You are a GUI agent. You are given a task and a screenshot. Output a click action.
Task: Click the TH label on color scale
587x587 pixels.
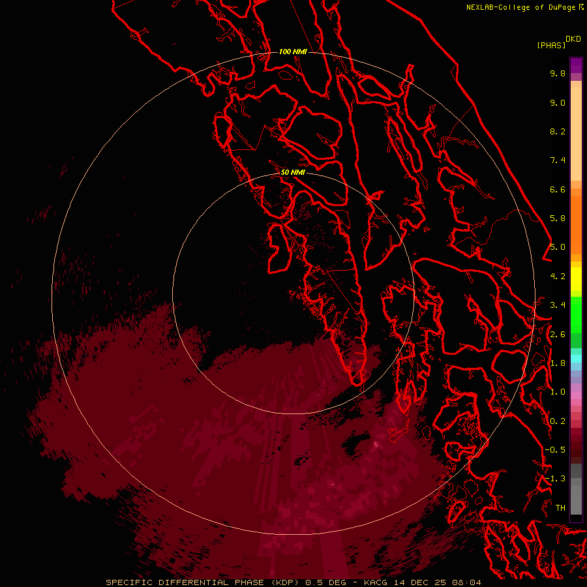560,508
